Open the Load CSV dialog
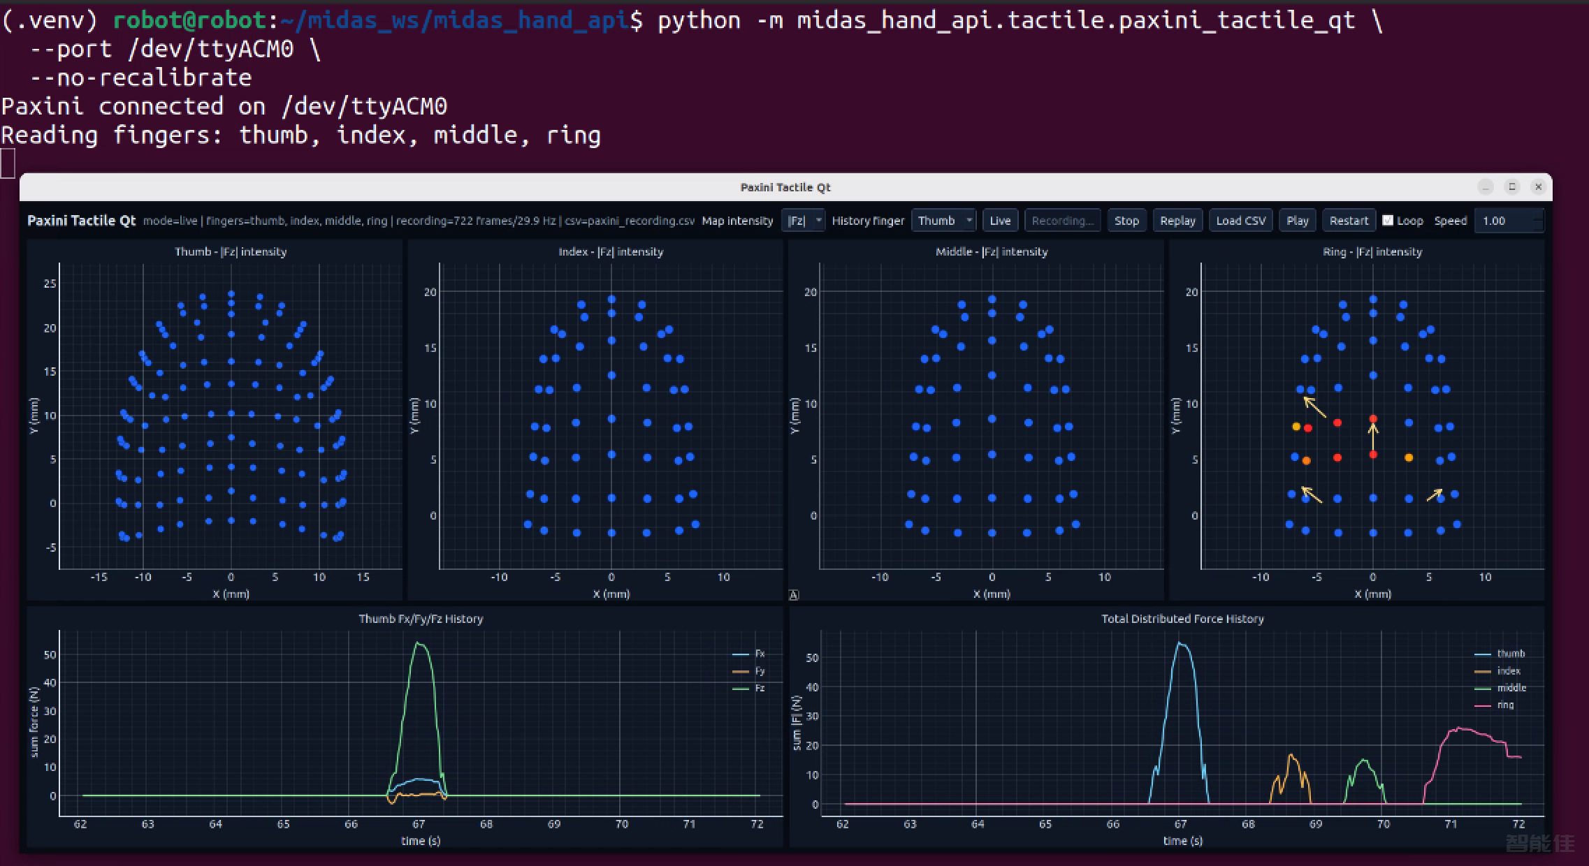1589x866 pixels. (1240, 221)
